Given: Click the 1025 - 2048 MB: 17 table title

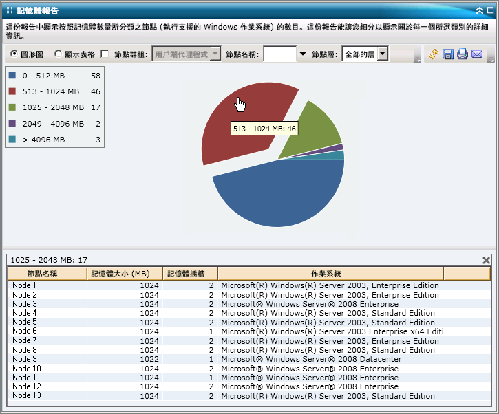Looking at the screenshot, I should pos(49,260).
